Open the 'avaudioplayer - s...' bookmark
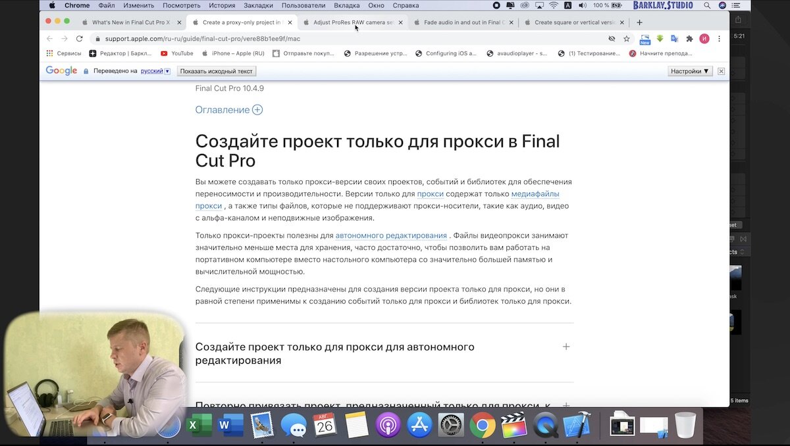 [x=517, y=53]
